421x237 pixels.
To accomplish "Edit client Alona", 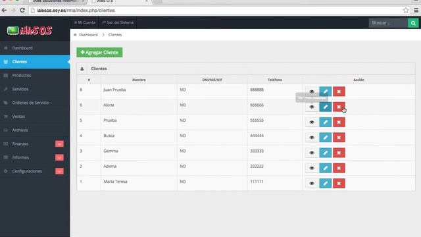I will click(326, 107).
